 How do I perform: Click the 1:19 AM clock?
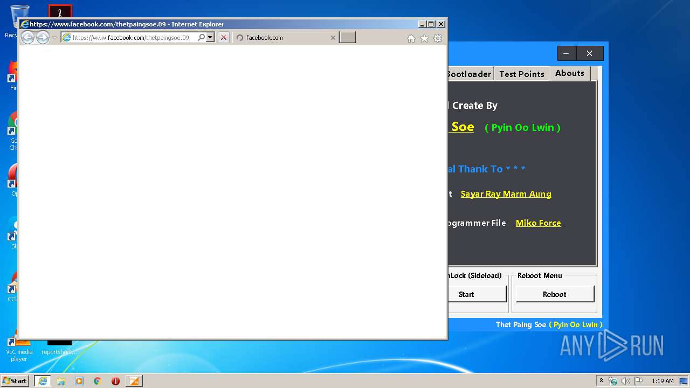coord(663,381)
